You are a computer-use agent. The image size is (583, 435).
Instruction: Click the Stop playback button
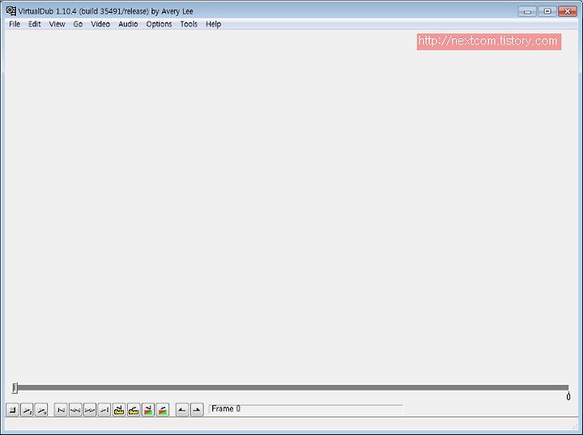pos(13,410)
